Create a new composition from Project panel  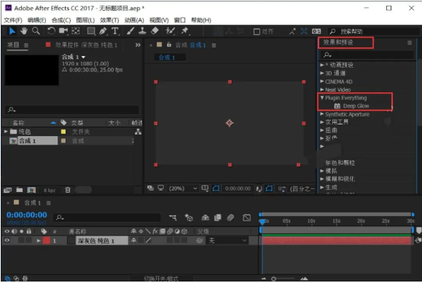click(31, 190)
